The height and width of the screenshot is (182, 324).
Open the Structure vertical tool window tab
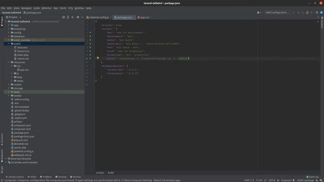click(x=2, y=140)
